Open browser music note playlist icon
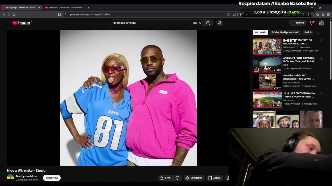This screenshot has width=332, height=186. (302, 14)
